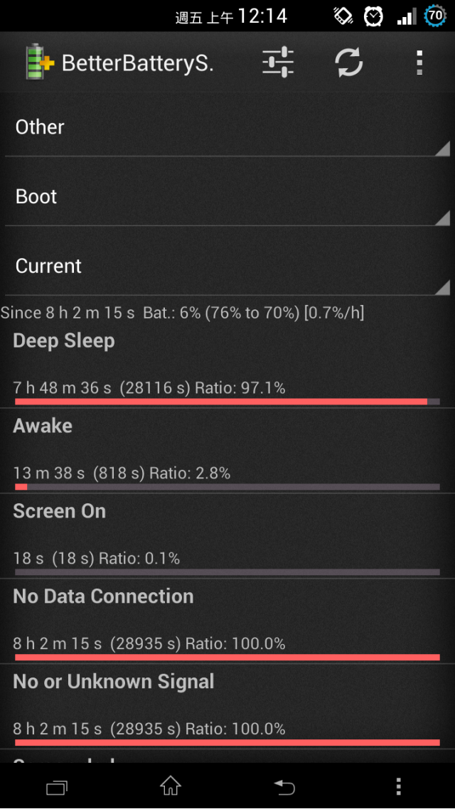Select the Deep Sleep entry

[x=227, y=365]
